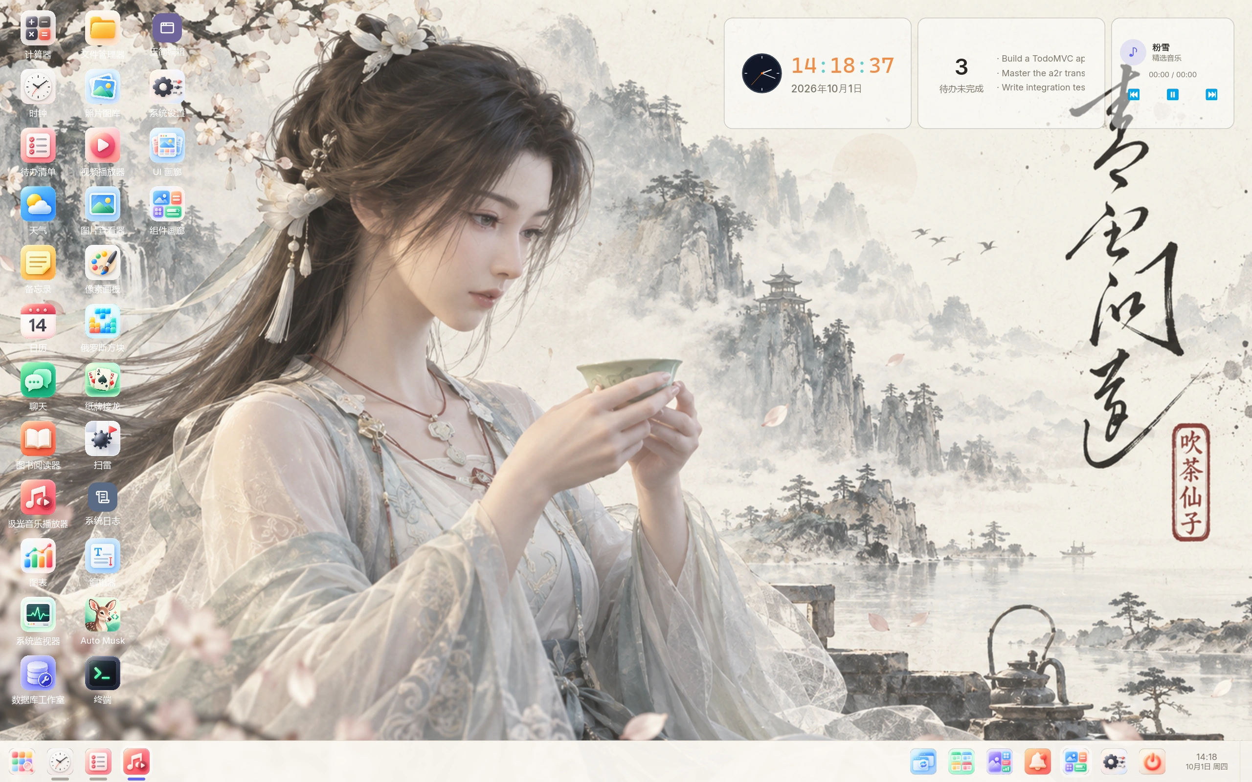
Task: Open the 数据库工作室 database studio
Action: click(38, 673)
